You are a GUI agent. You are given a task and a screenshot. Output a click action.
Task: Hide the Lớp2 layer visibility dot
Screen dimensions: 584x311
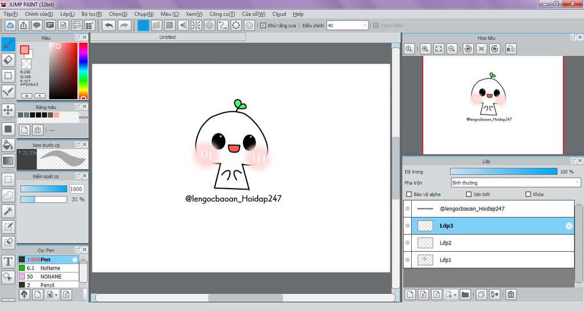[x=407, y=243]
